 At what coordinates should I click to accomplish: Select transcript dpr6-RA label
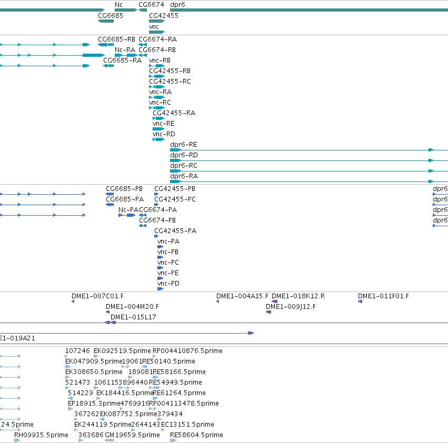point(184,176)
